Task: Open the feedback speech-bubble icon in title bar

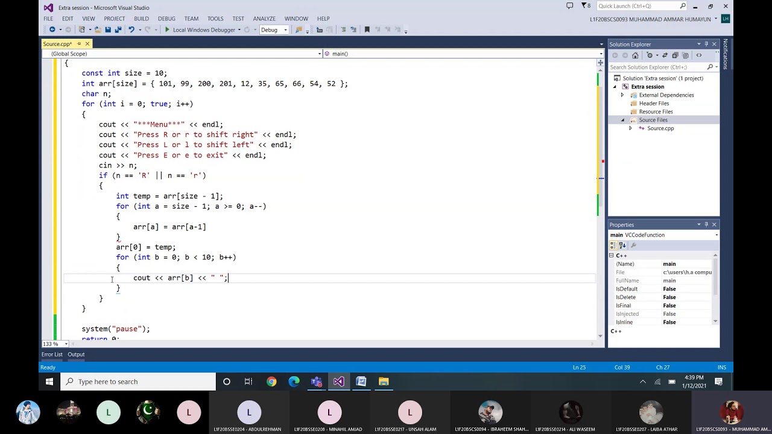Action: tap(570, 6)
